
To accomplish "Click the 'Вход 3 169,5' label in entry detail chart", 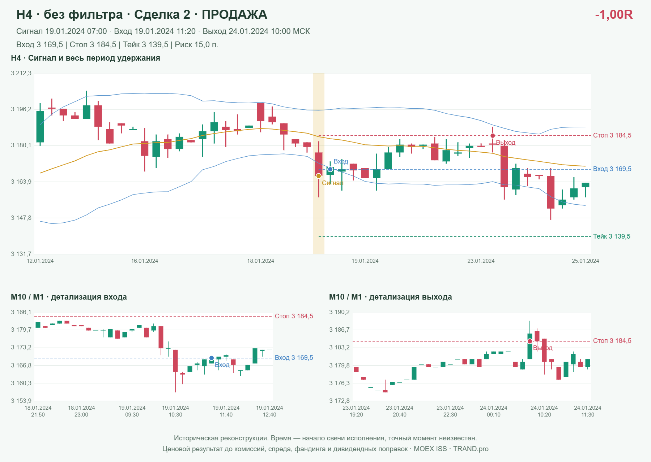I will 294,358.
